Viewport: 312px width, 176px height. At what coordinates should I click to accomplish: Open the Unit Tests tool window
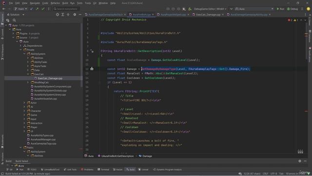point(70,170)
